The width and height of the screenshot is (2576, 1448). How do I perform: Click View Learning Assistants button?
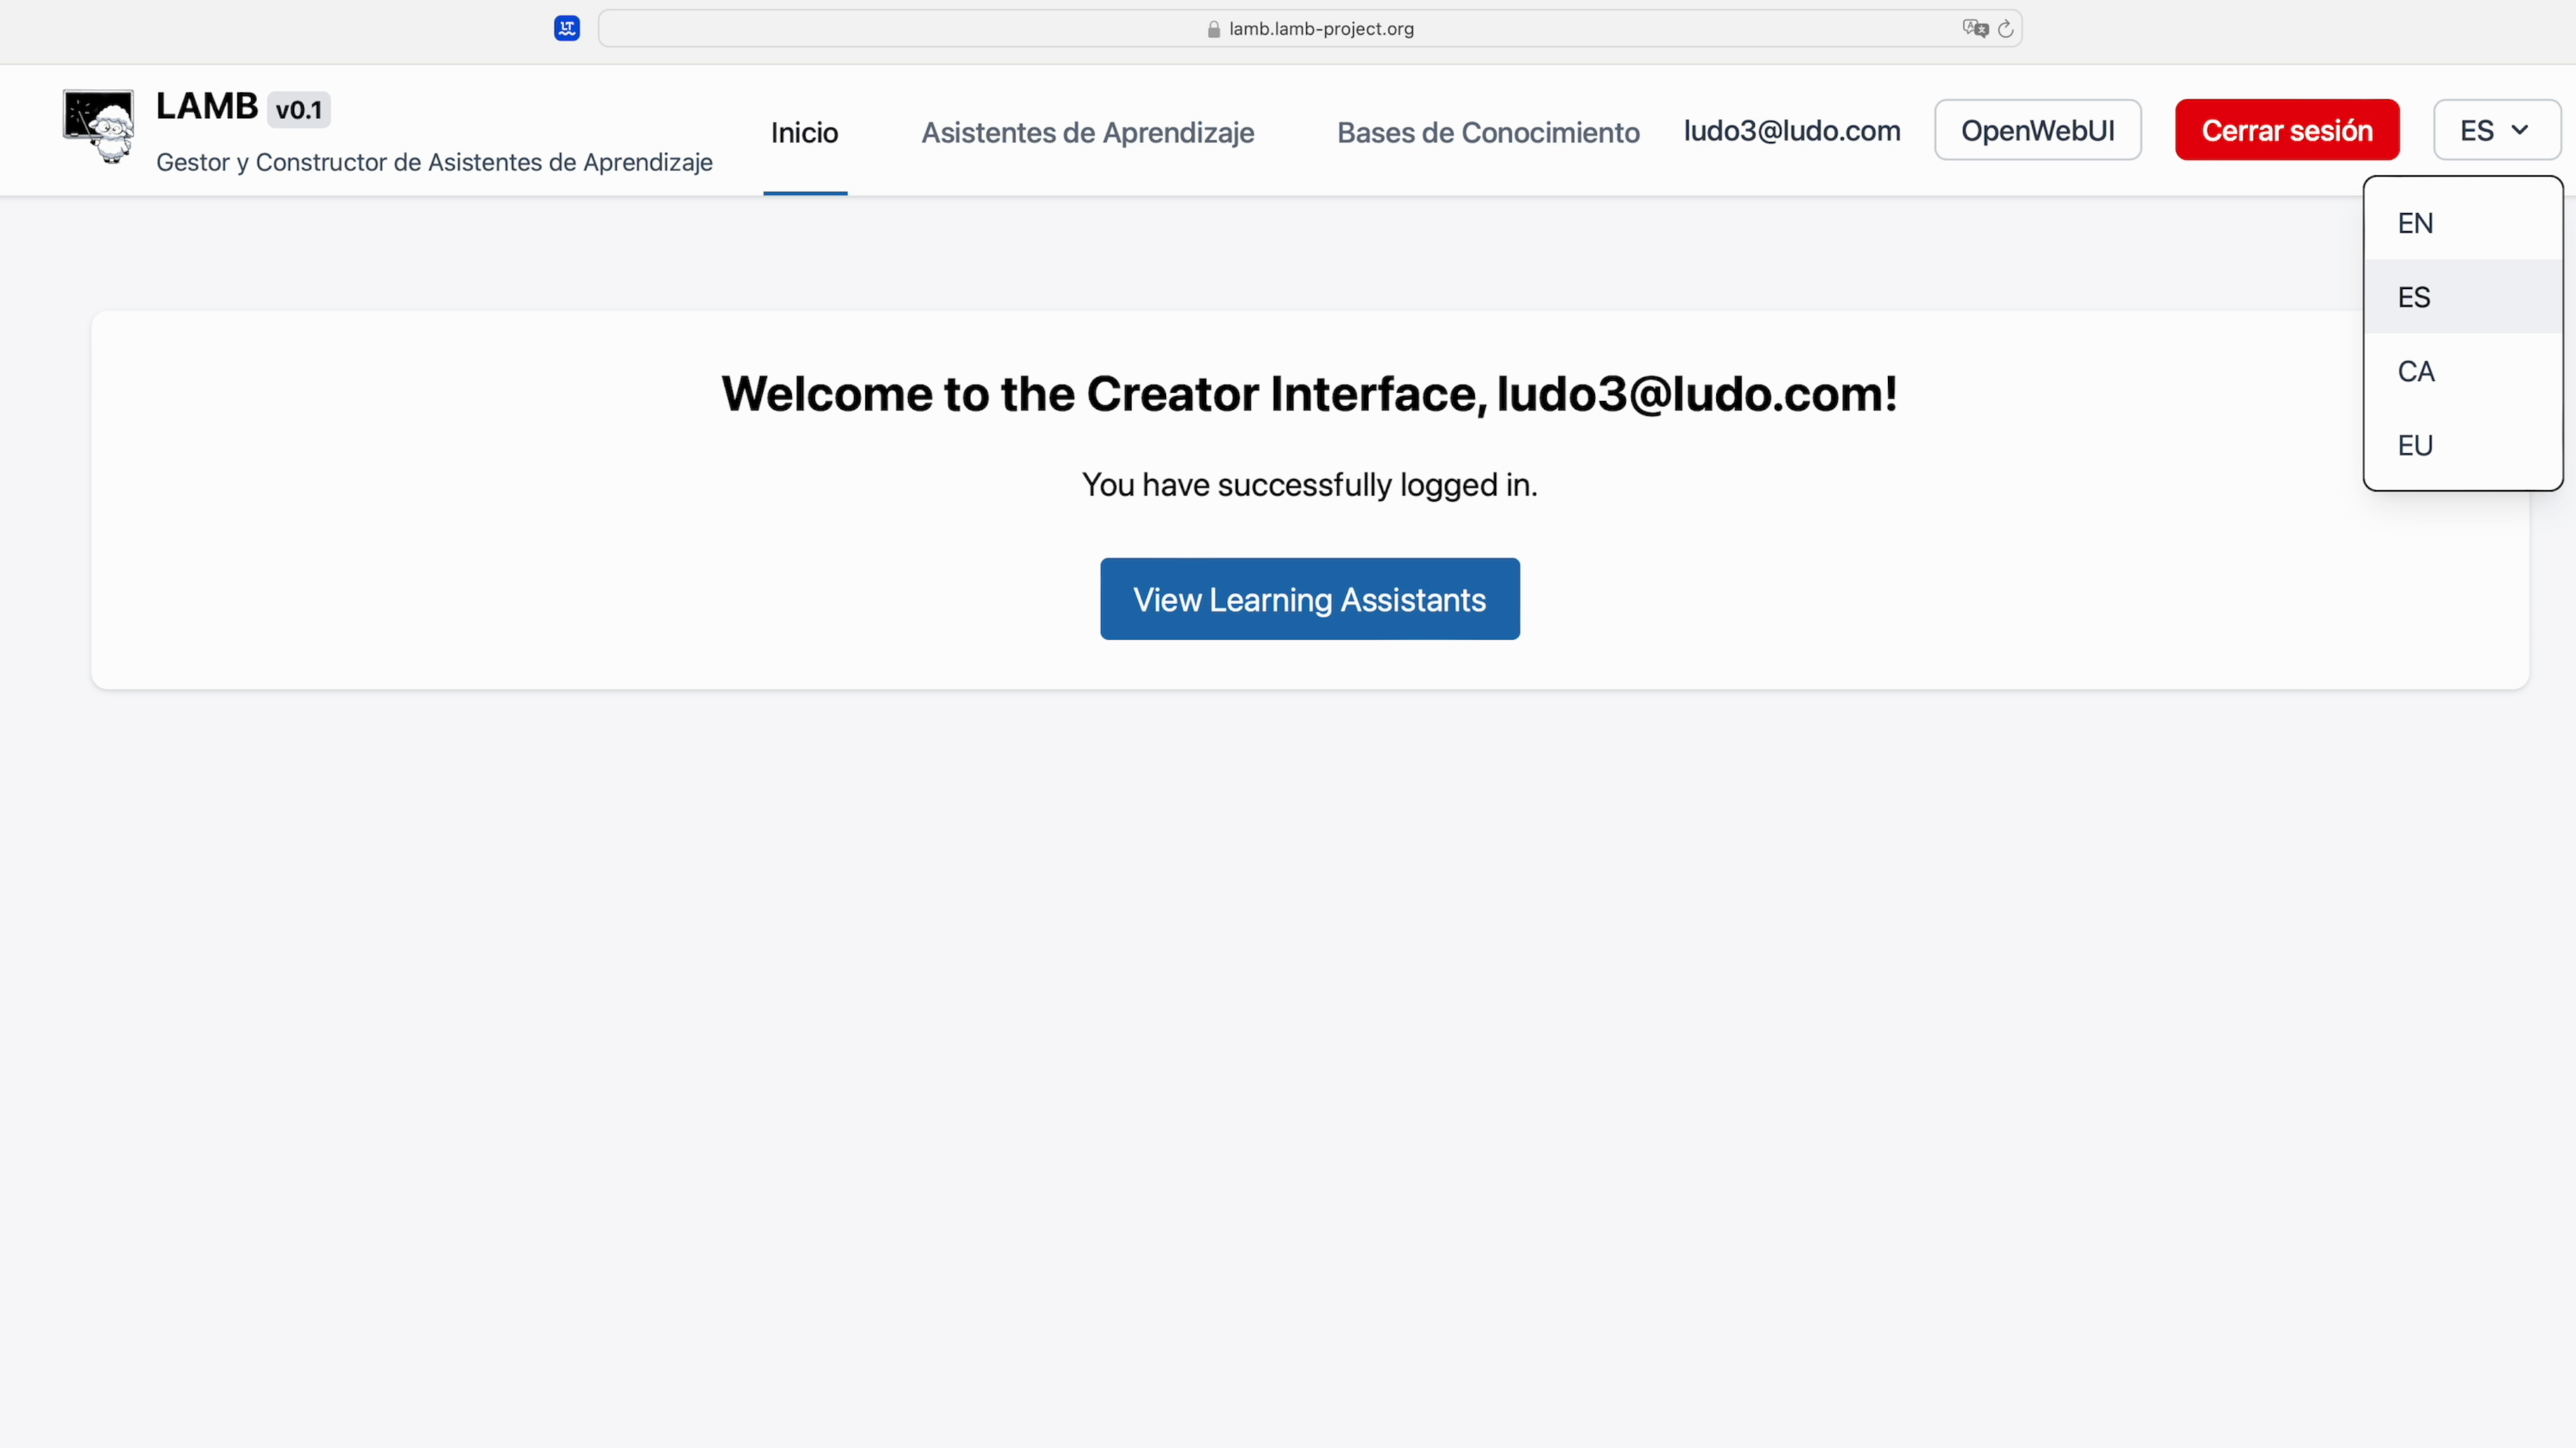tap(1309, 598)
